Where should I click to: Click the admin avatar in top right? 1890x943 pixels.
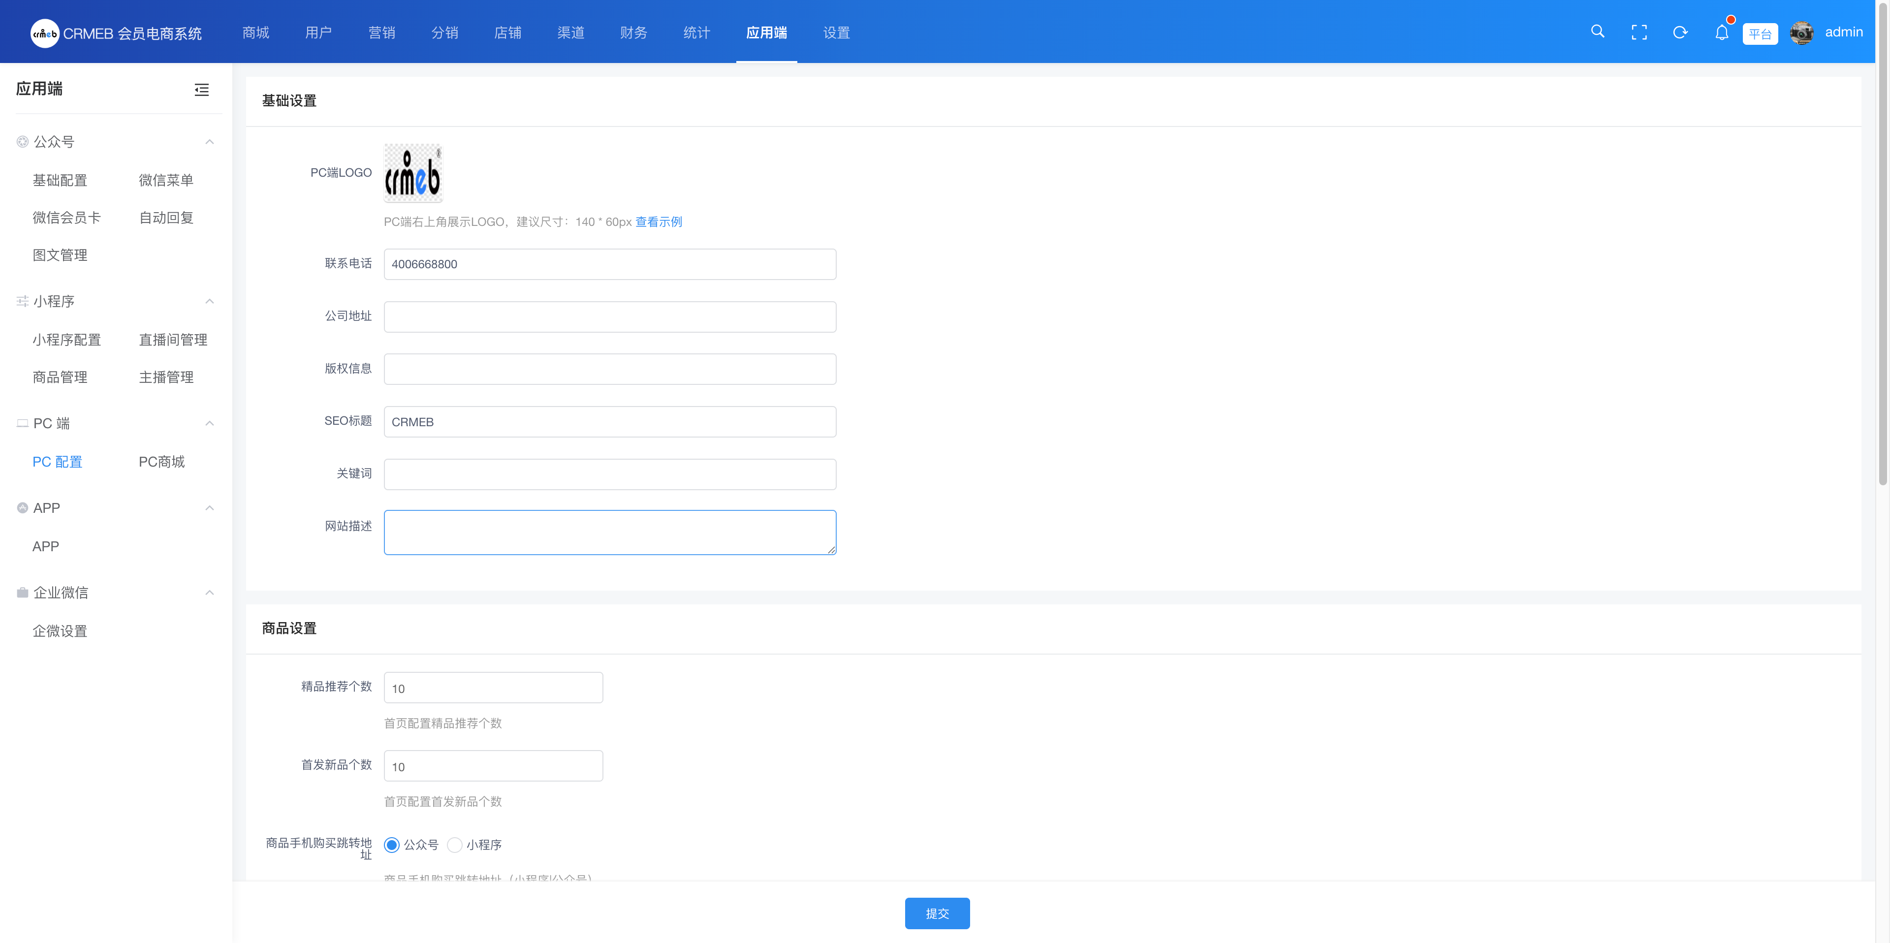click(1802, 32)
